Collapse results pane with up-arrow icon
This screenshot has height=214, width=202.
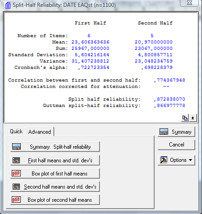pos(193,118)
